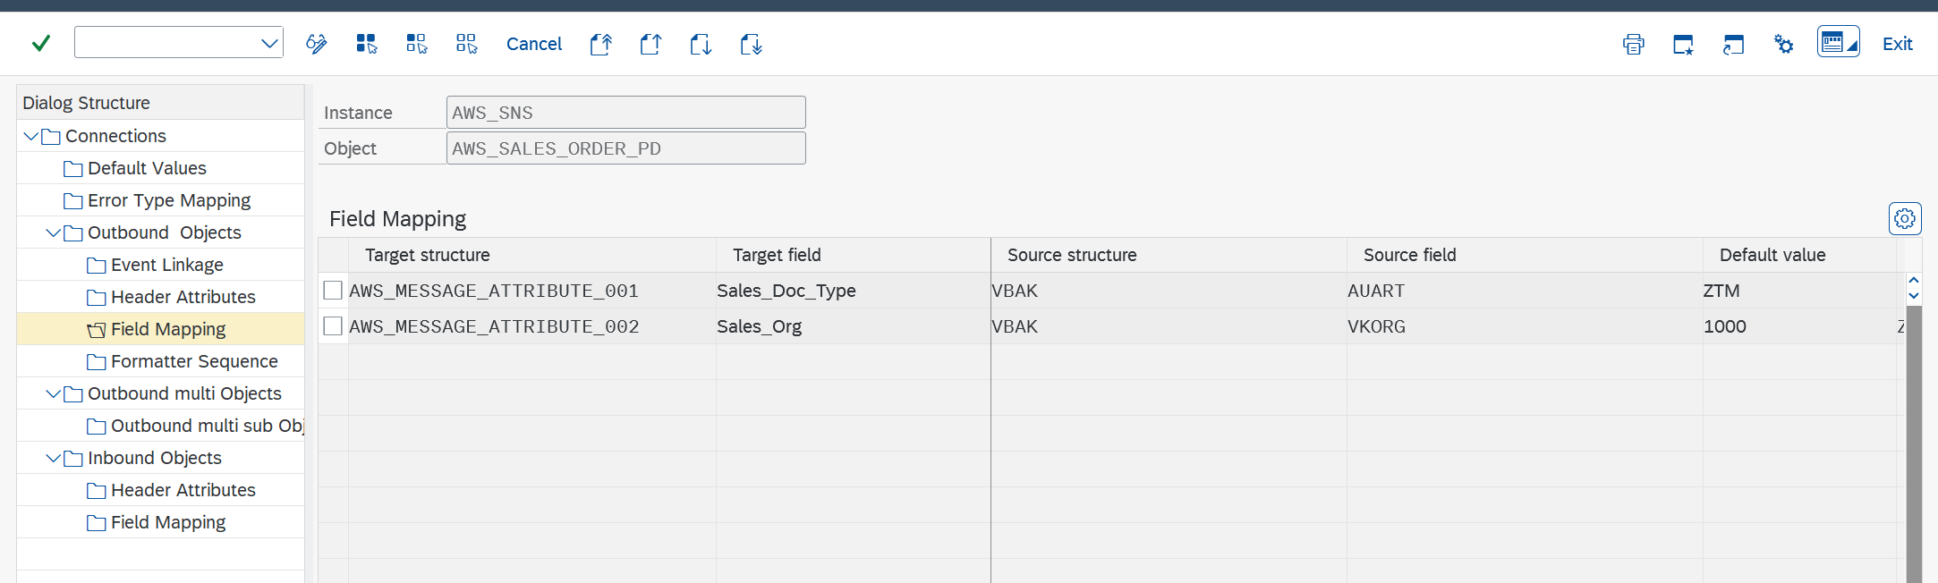Click the AUART source field cell
Image resolution: width=1938 pixels, height=583 pixels.
[1525, 291]
